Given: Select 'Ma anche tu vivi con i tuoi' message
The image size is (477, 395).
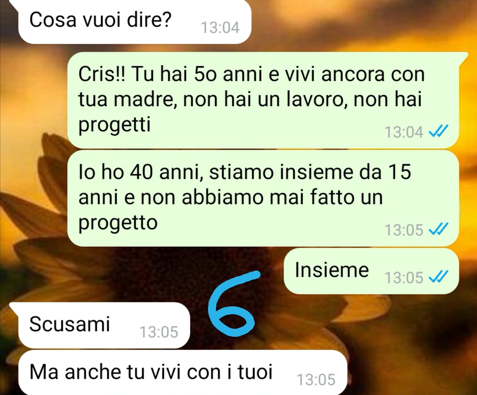Looking at the screenshot, I should (x=182, y=372).
